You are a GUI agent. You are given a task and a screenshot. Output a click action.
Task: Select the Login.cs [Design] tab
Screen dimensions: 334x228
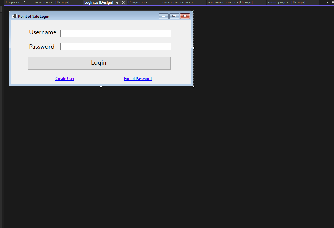(x=99, y=2)
